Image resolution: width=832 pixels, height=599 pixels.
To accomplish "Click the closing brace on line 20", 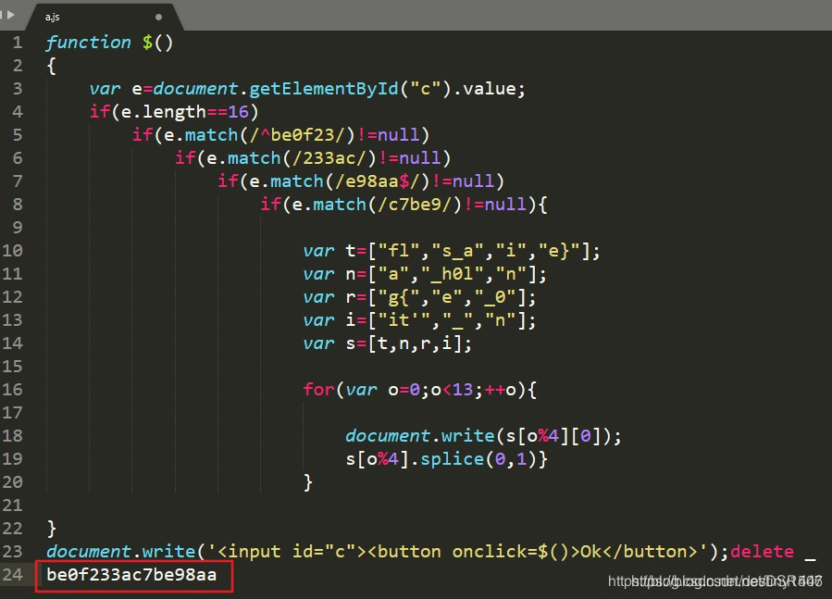I will coord(308,482).
